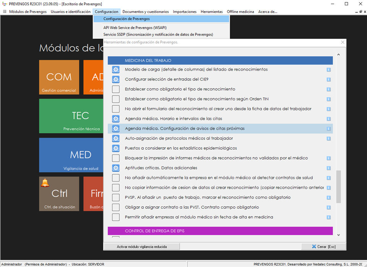Enable Establecer como obligatorio el tipo de reconocimiento
This screenshot has height=267, width=367.
click(116, 89)
